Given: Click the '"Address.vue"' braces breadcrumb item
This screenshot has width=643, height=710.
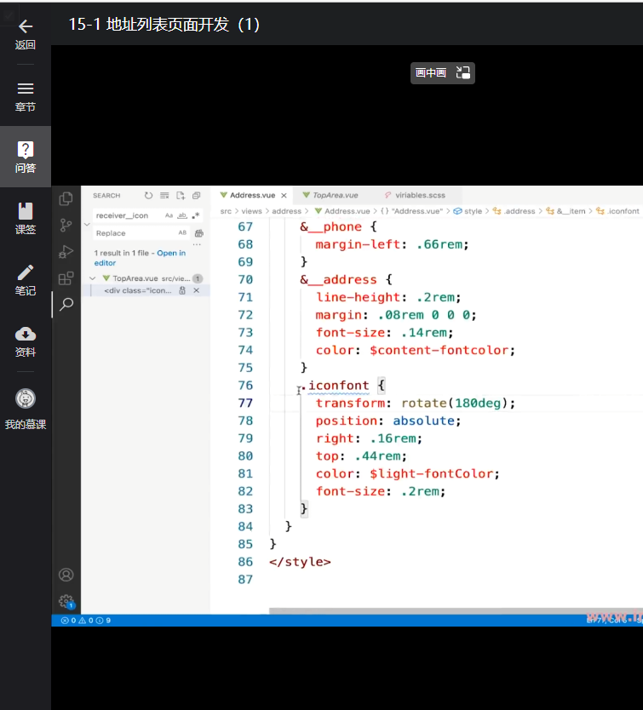Looking at the screenshot, I should tap(416, 211).
